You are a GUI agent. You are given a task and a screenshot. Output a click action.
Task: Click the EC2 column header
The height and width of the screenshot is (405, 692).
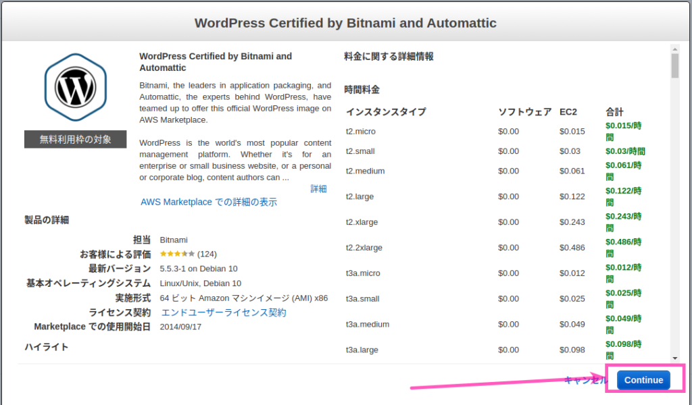tap(568, 112)
